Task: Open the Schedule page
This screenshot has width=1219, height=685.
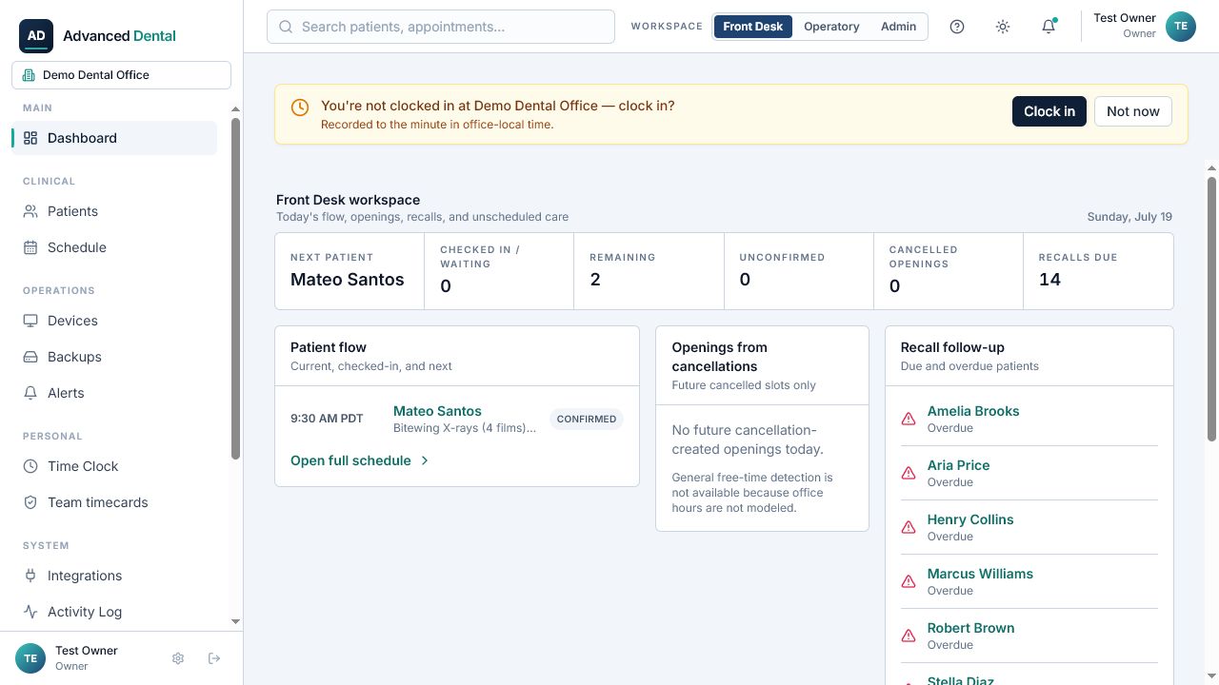Action: (114, 247)
